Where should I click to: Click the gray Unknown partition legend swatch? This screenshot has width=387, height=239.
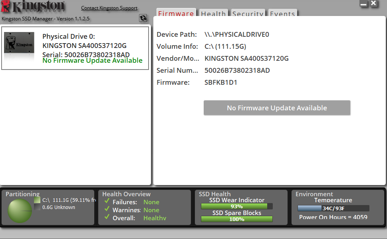coord(37,207)
